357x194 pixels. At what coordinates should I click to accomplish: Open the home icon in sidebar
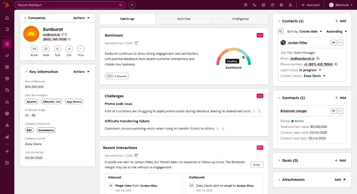(x=7, y=18)
